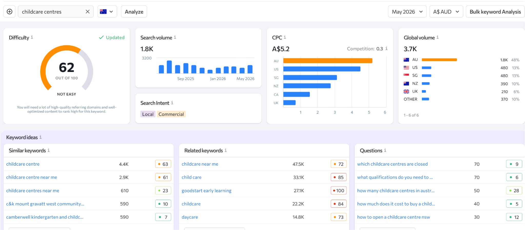Viewport: 525px width, 230px height.
Task: Click the orange AU bar in CPC chart
Action: tap(328, 61)
